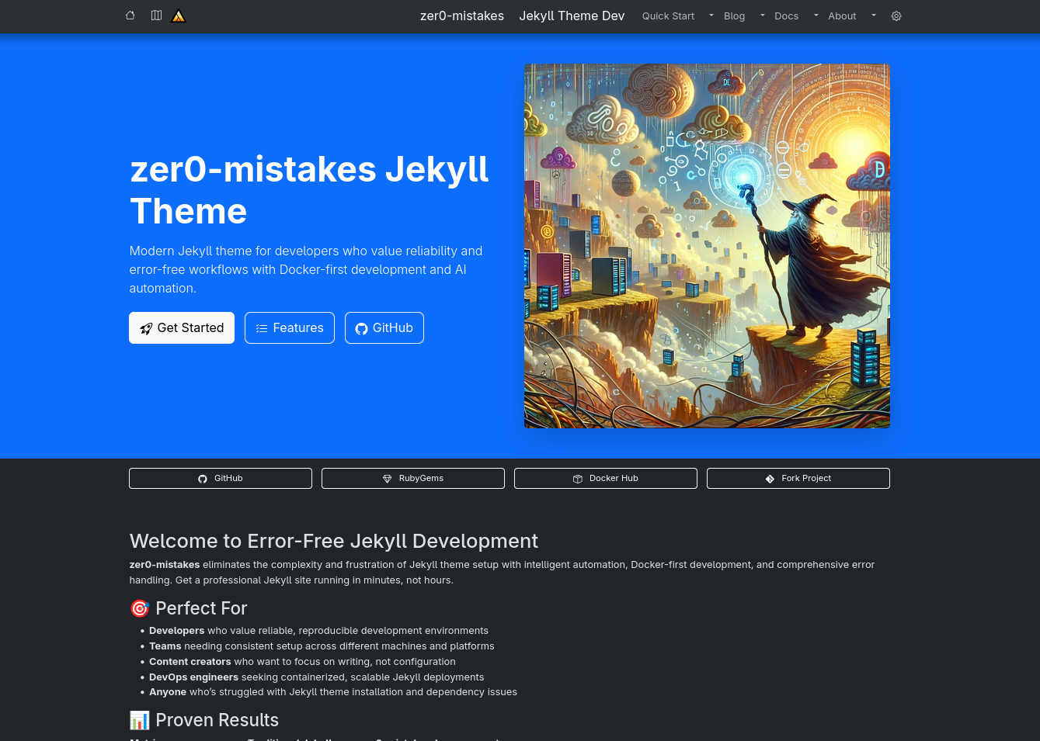Open the campfire logo icon
The image size is (1040, 741).
point(178,16)
